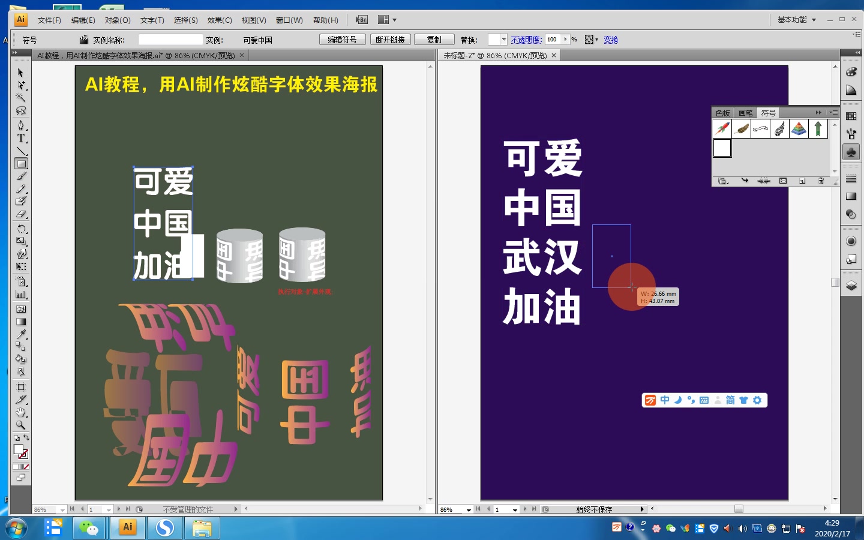The height and width of the screenshot is (540, 864).
Task: Click the new symbol icon
Action: (802, 181)
